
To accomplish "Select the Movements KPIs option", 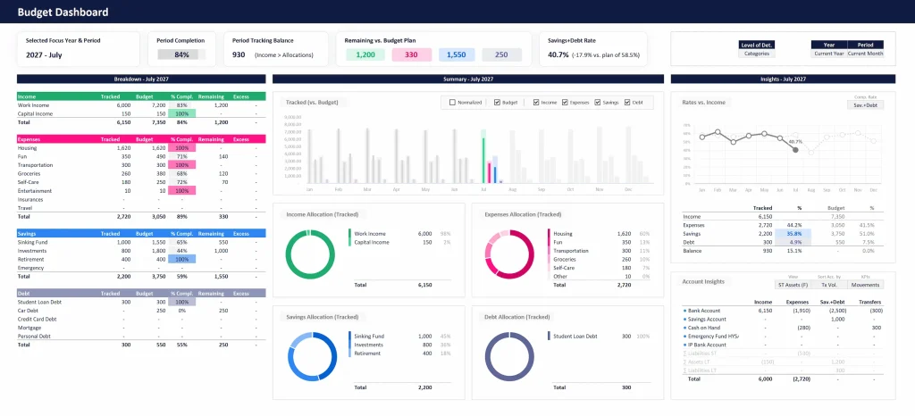I will click(x=865, y=285).
